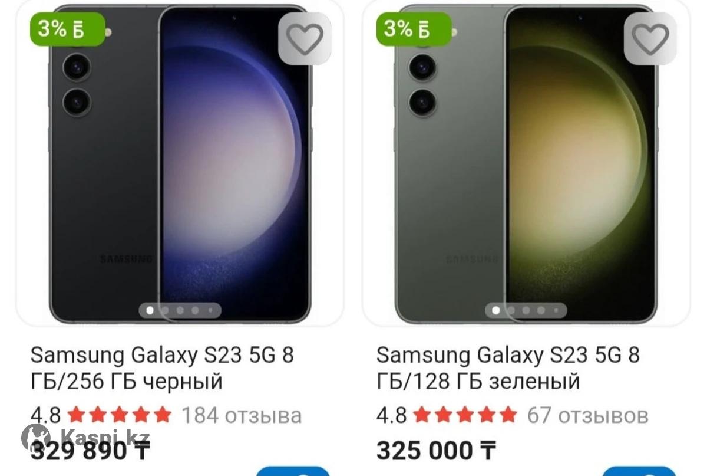
Task: Select the third carousel dot on green phone
Action: (526, 310)
